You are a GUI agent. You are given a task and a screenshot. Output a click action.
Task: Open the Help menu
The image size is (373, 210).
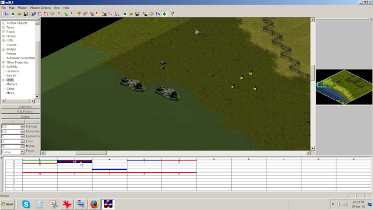66,8
